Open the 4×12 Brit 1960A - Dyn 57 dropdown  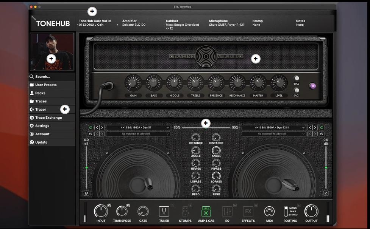click(138, 128)
